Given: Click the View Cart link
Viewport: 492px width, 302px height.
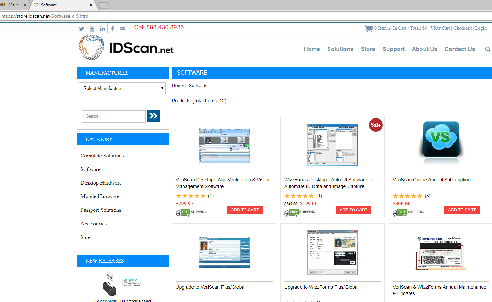Looking at the screenshot, I should pos(440,28).
